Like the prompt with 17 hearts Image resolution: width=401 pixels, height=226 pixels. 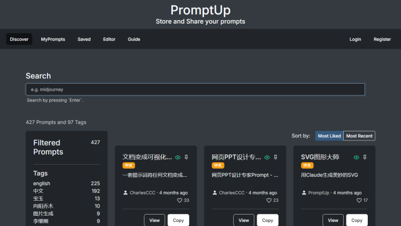pyautogui.click(x=359, y=200)
